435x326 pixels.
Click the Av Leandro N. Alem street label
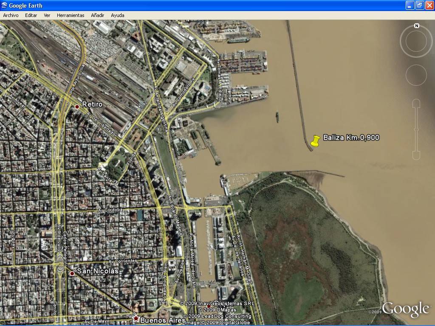165,283
